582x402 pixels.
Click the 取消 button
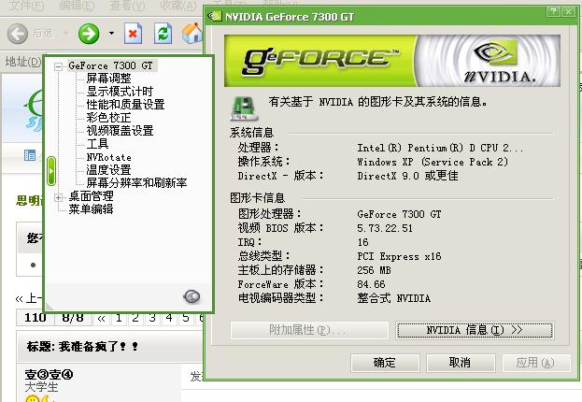pos(461,362)
